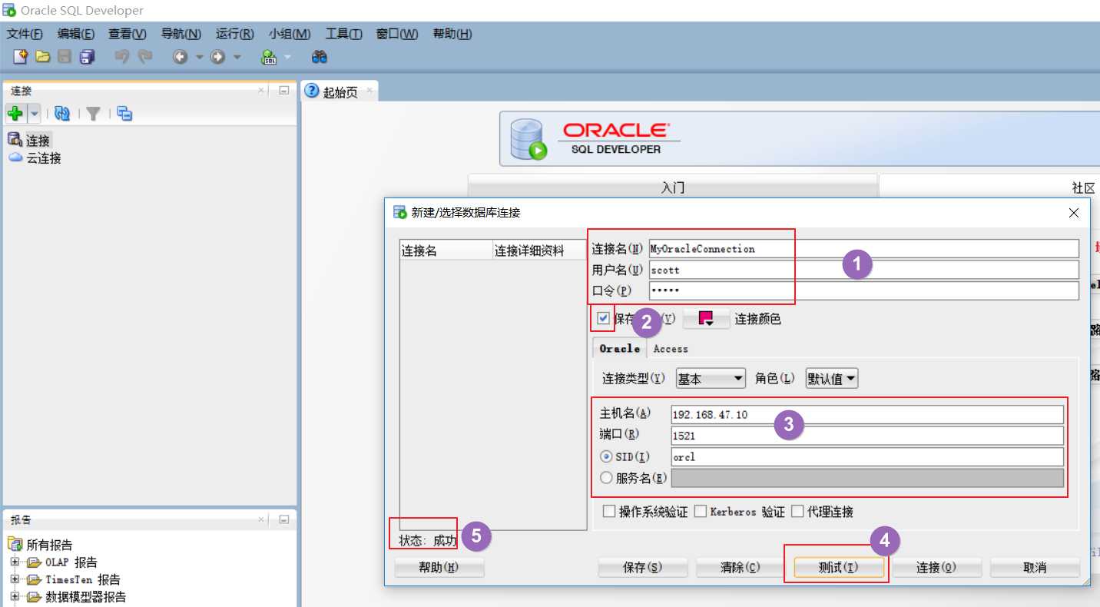The image size is (1100, 607).
Task: Open the connection color picker swatch
Action: [706, 319]
